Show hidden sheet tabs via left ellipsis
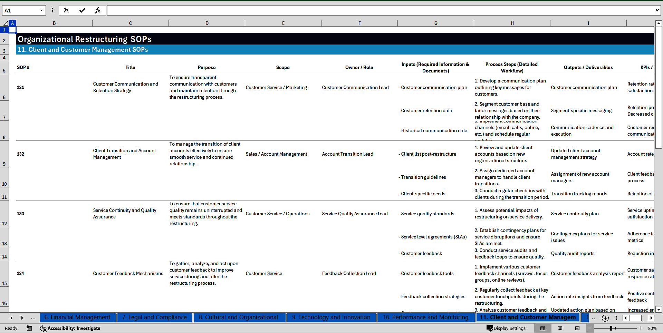Viewport: 663px width, 333px height. coord(33,318)
